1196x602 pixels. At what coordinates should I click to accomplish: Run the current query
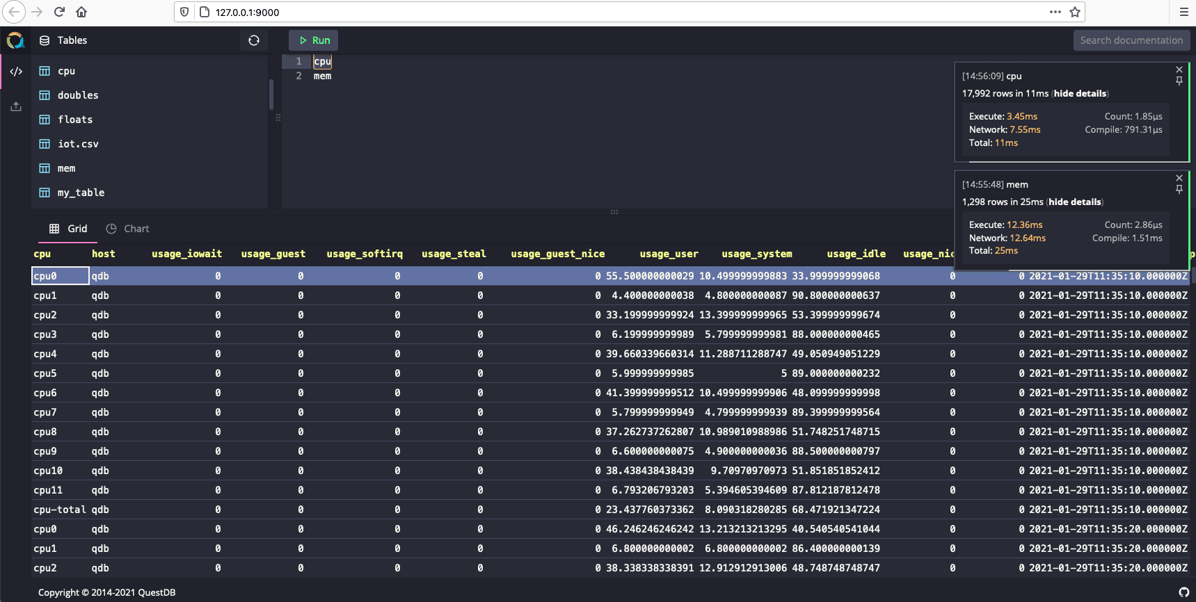(x=314, y=40)
